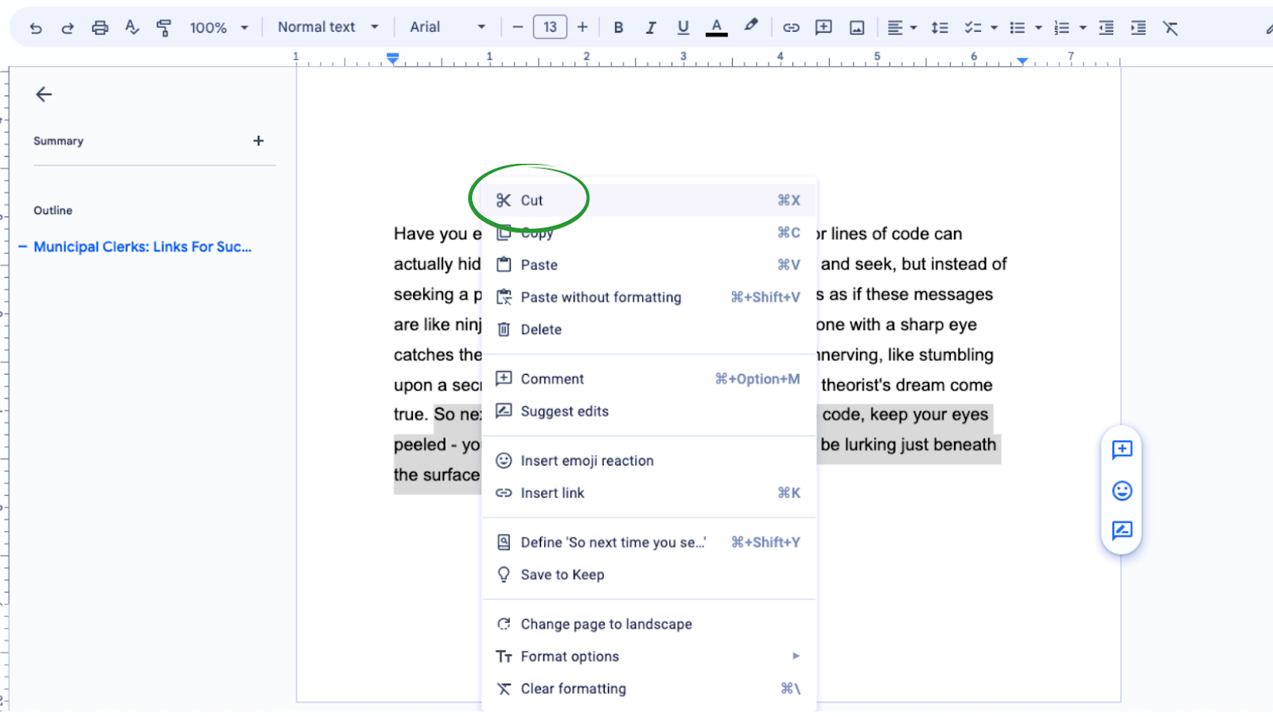Image resolution: width=1273 pixels, height=717 pixels.
Task: Click Suggest edits button in side panel
Action: coord(1122,531)
